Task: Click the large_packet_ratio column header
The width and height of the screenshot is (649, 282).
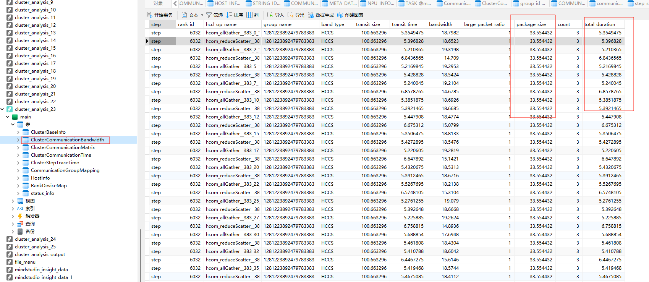Action: pyautogui.click(x=487, y=24)
